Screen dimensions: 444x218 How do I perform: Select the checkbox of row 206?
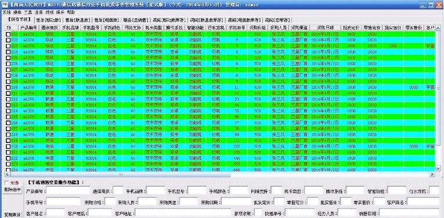point(8,64)
